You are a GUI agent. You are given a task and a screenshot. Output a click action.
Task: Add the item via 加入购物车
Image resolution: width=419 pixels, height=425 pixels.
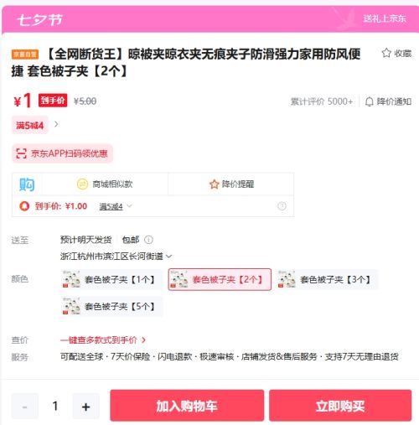(x=187, y=405)
